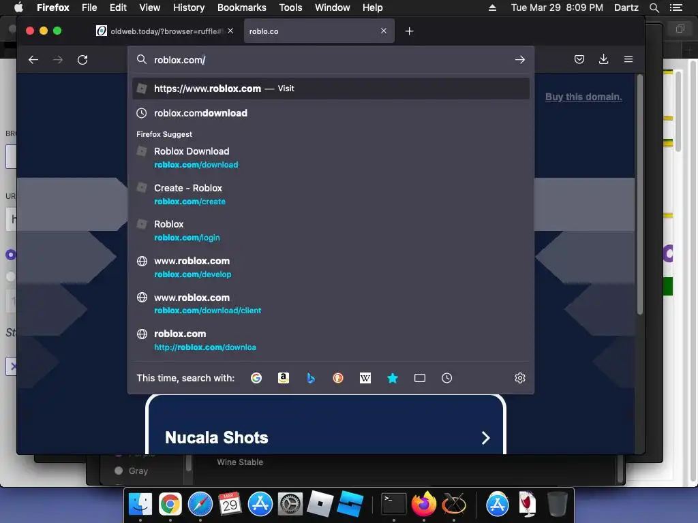The width and height of the screenshot is (698, 523).
Task: Click the go arrow in the address bar
Action: coord(519,60)
